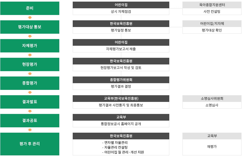Click the 육아종합지원센터 gray header

coord(212,5)
